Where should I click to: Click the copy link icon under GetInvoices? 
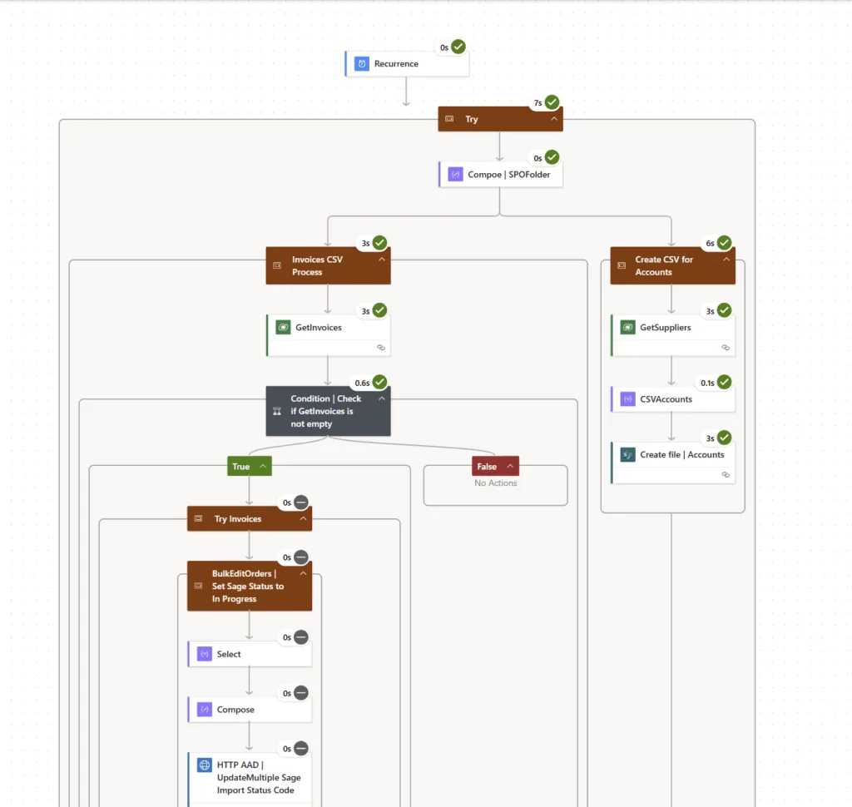pos(381,348)
